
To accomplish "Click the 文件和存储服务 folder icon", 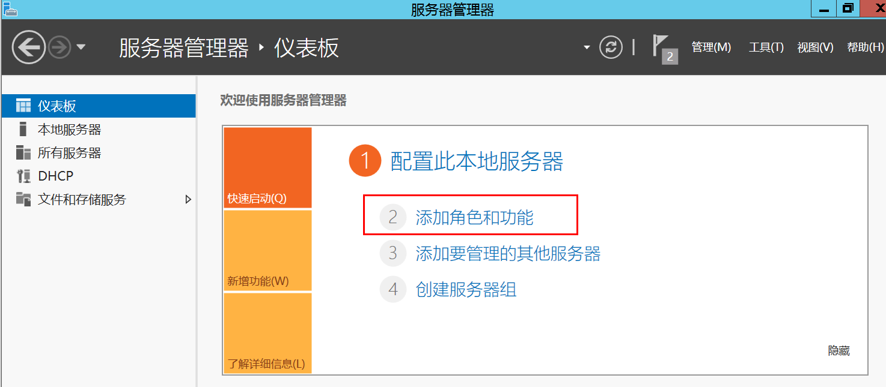I will [x=23, y=199].
